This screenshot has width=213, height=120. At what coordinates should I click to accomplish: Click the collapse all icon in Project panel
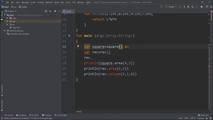(x=50, y=11)
